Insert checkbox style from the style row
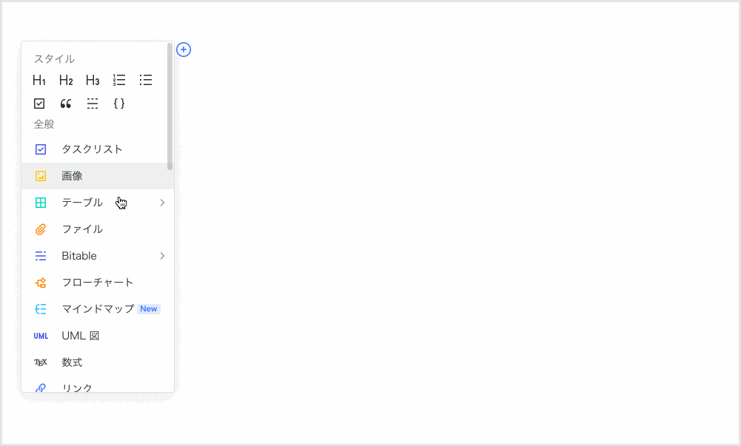 coord(39,104)
